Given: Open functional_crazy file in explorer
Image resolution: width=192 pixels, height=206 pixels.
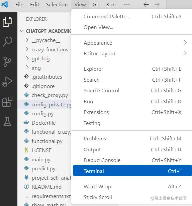Looking at the screenshot, I should pyautogui.click(x=44, y=132).
